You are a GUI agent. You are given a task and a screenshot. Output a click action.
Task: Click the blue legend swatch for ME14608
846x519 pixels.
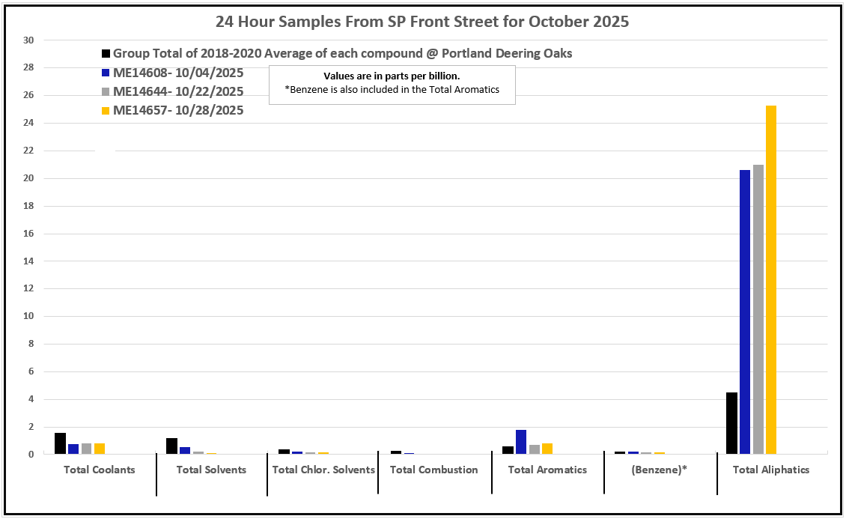(106, 73)
